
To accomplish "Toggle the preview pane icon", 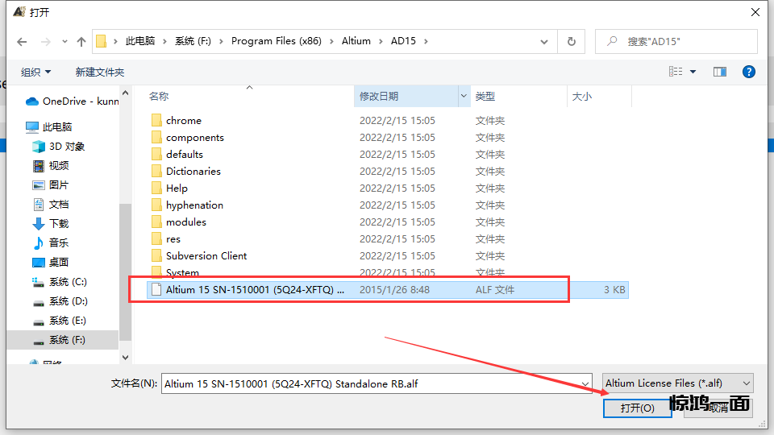I will coord(720,72).
